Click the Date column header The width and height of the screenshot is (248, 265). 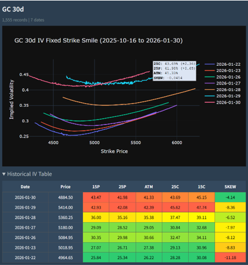25,187
